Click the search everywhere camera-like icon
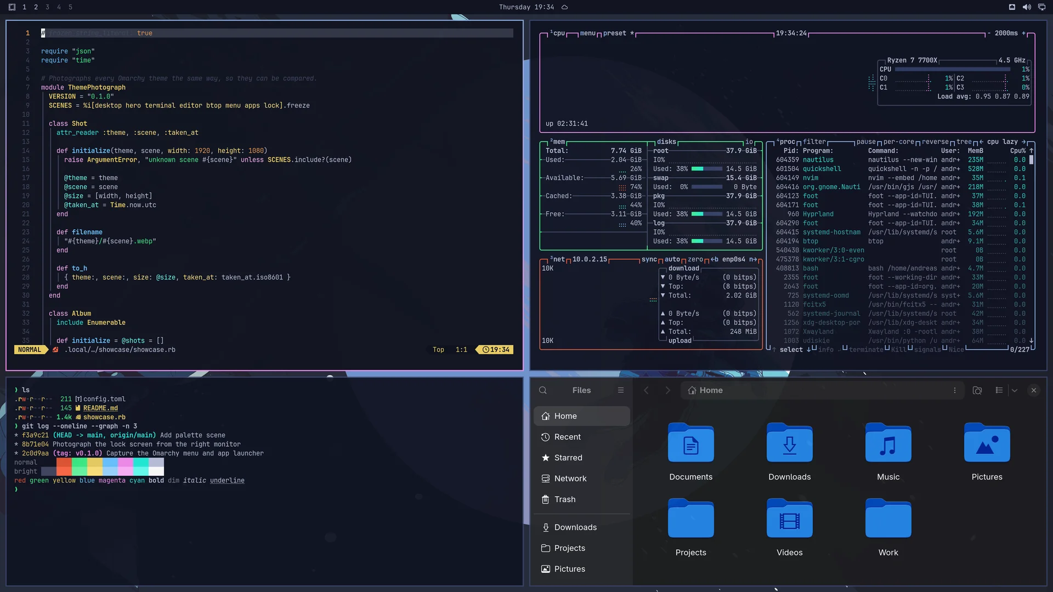1053x592 pixels. (977, 390)
